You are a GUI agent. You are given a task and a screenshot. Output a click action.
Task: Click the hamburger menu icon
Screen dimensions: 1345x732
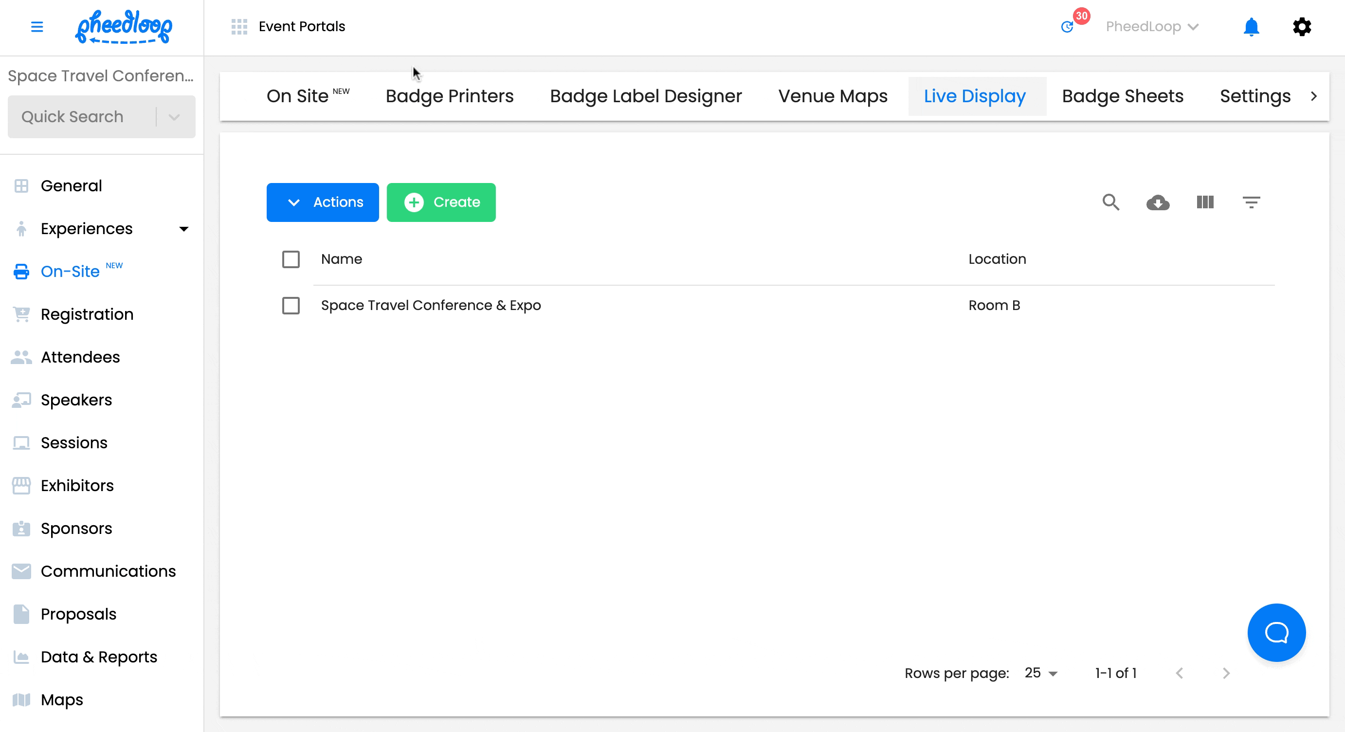[x=37, y=27]
